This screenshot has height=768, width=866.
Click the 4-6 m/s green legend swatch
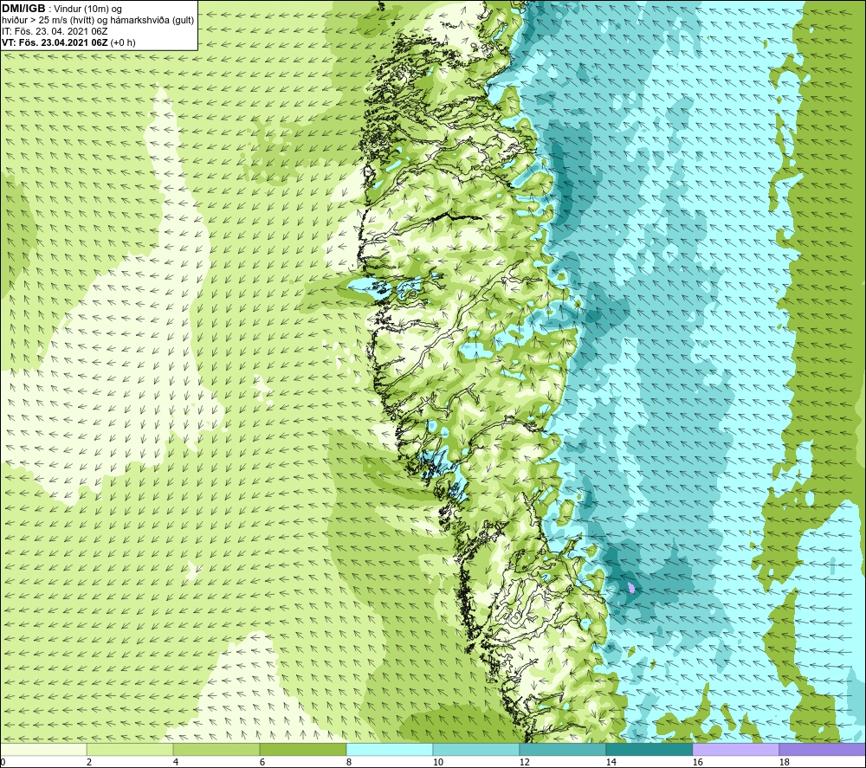216,749
